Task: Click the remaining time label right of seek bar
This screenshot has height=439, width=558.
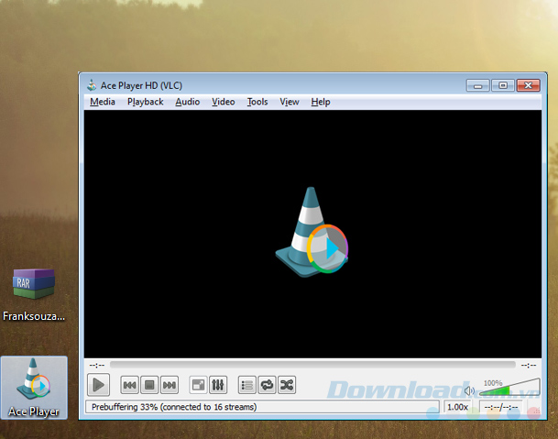Action: point(529,365)
